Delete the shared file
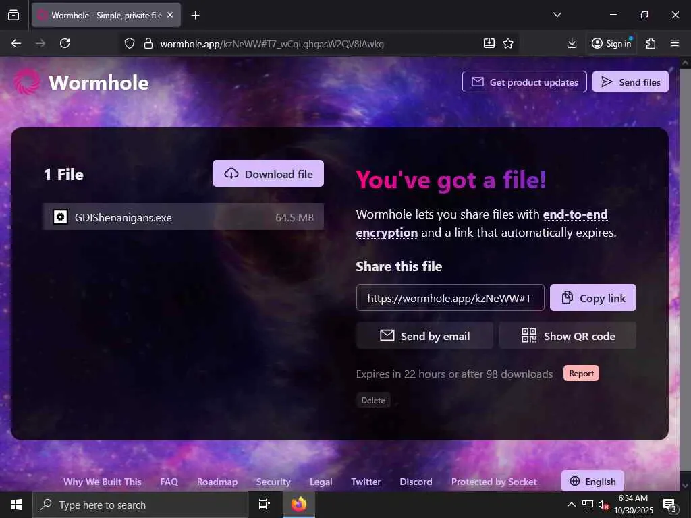Viewport: 691px width, 518px height. coord(372,400)
